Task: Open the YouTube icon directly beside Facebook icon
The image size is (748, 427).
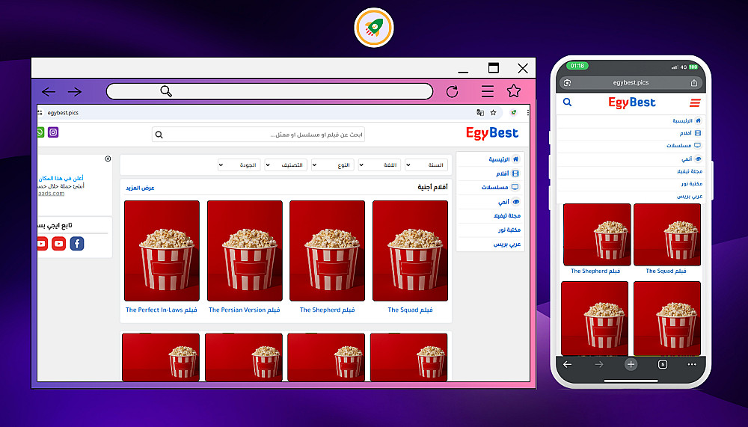Action: 58,244
